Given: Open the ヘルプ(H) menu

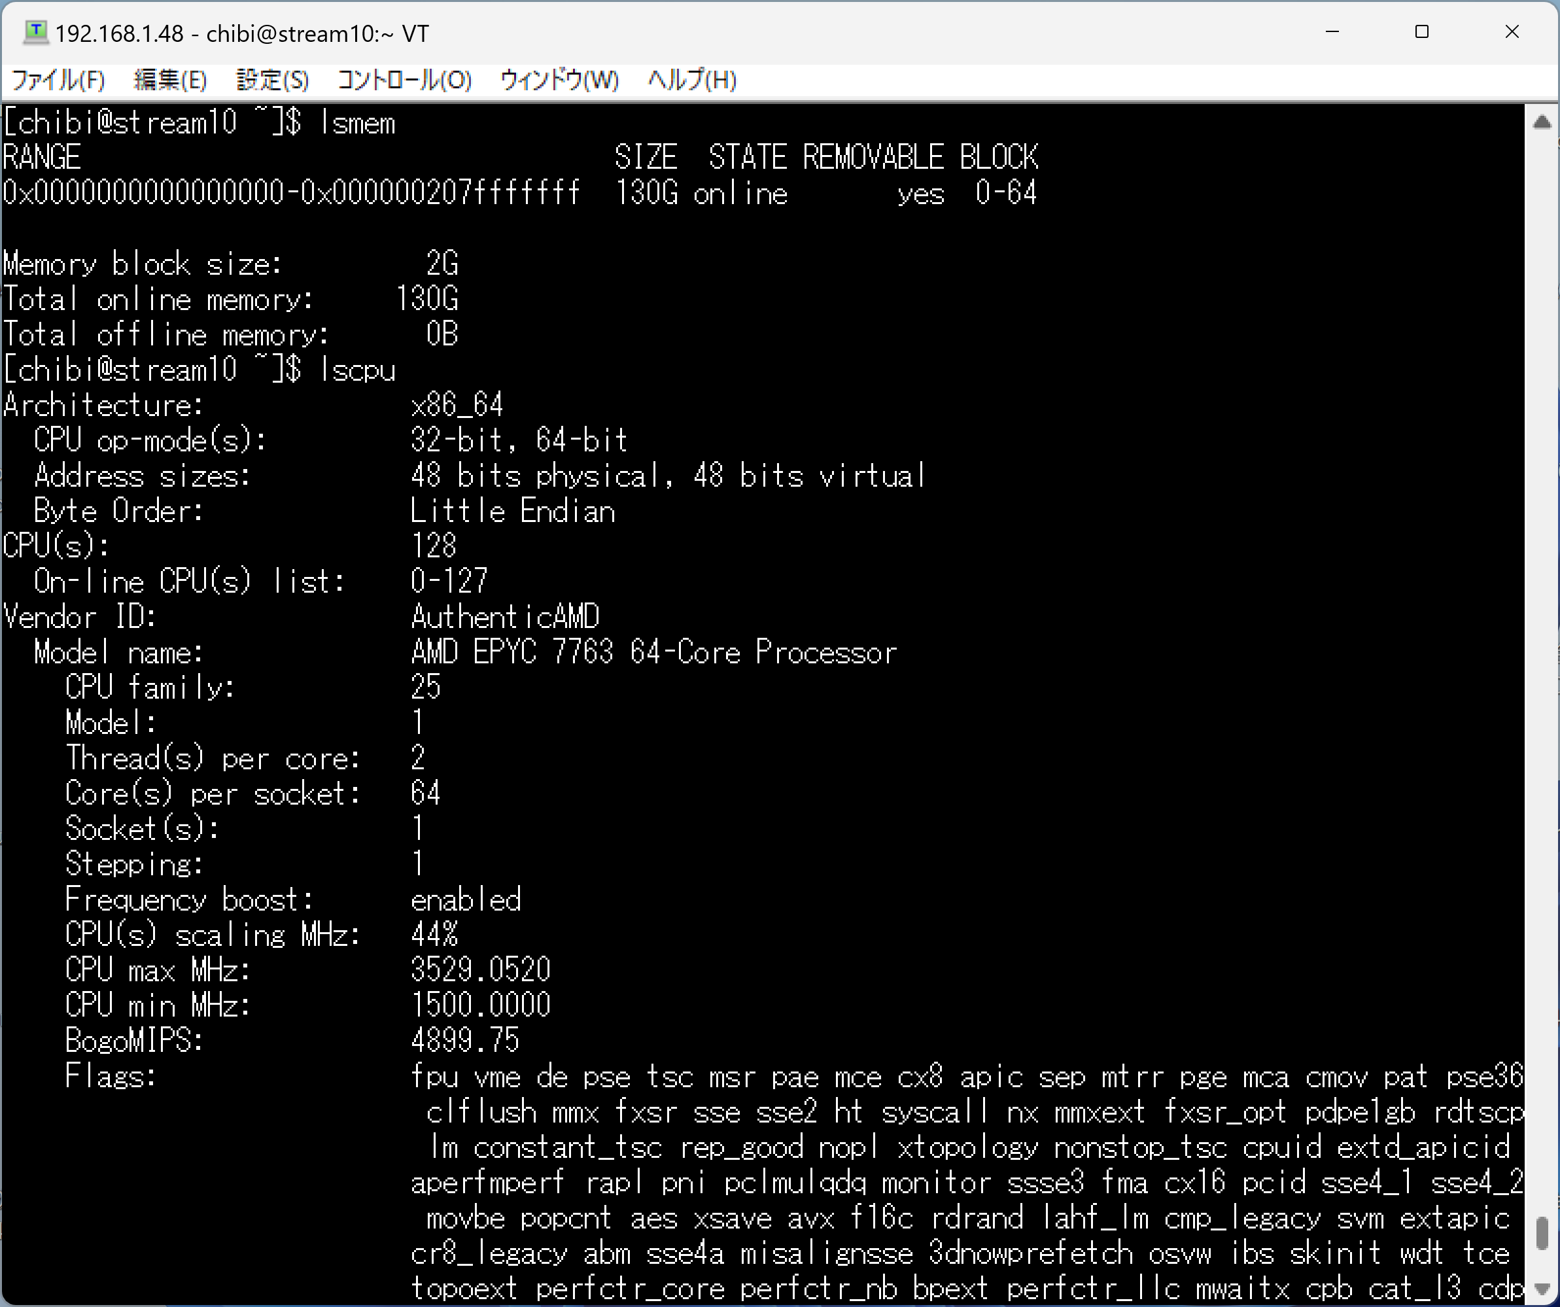Looking at the screenshot, I should 691,80.
